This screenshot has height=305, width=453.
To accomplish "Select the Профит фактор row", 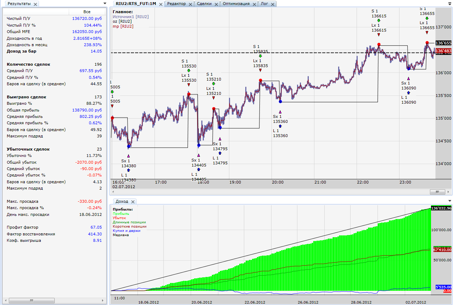I will pos(54,227).
